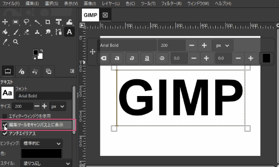Swap foreground and background colors arrow
279x167 pixels.
41,51
